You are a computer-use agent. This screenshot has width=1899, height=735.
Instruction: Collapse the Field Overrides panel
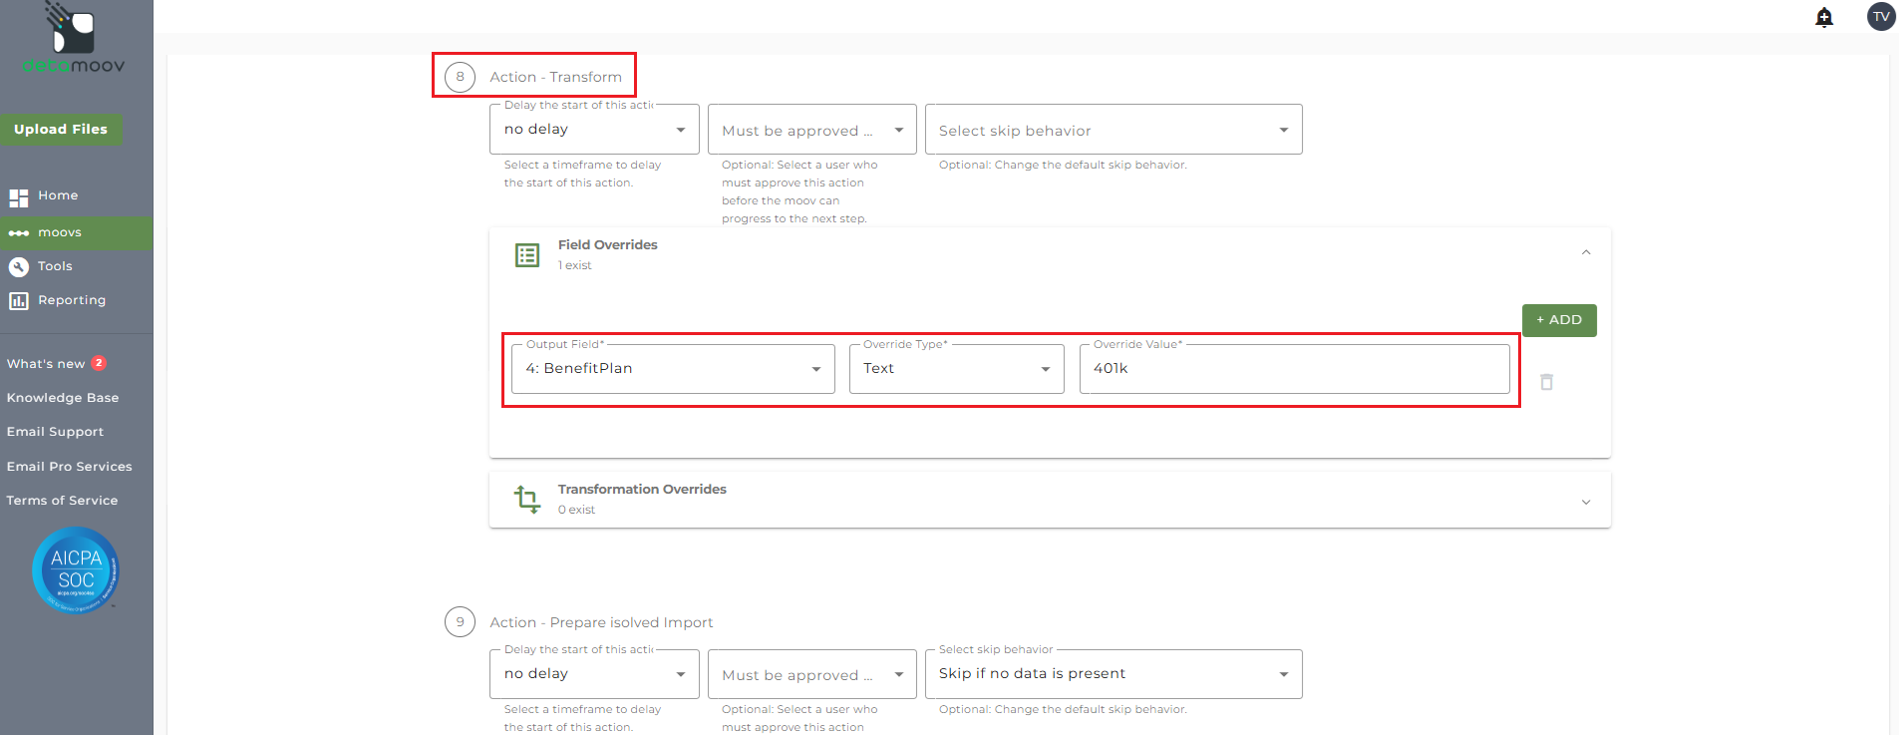[1586, 253]
